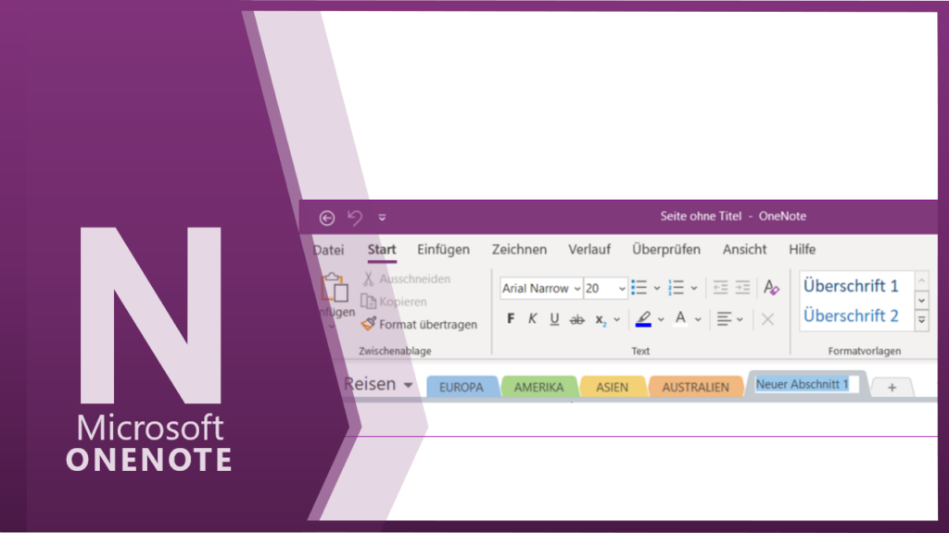Toggle italic formatting (K)
Screen dimensions: 949x533
[x=532, y=319]
